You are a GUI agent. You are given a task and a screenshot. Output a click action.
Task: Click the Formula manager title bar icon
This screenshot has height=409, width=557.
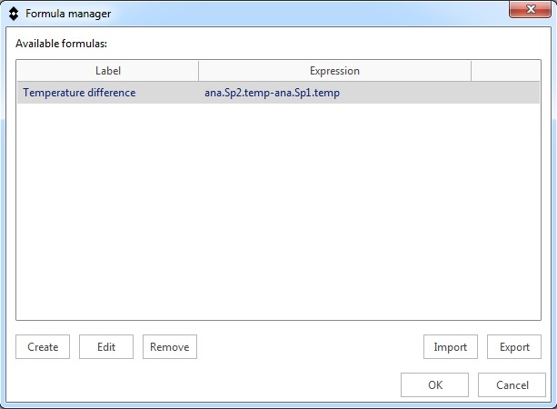coord(14,14)
